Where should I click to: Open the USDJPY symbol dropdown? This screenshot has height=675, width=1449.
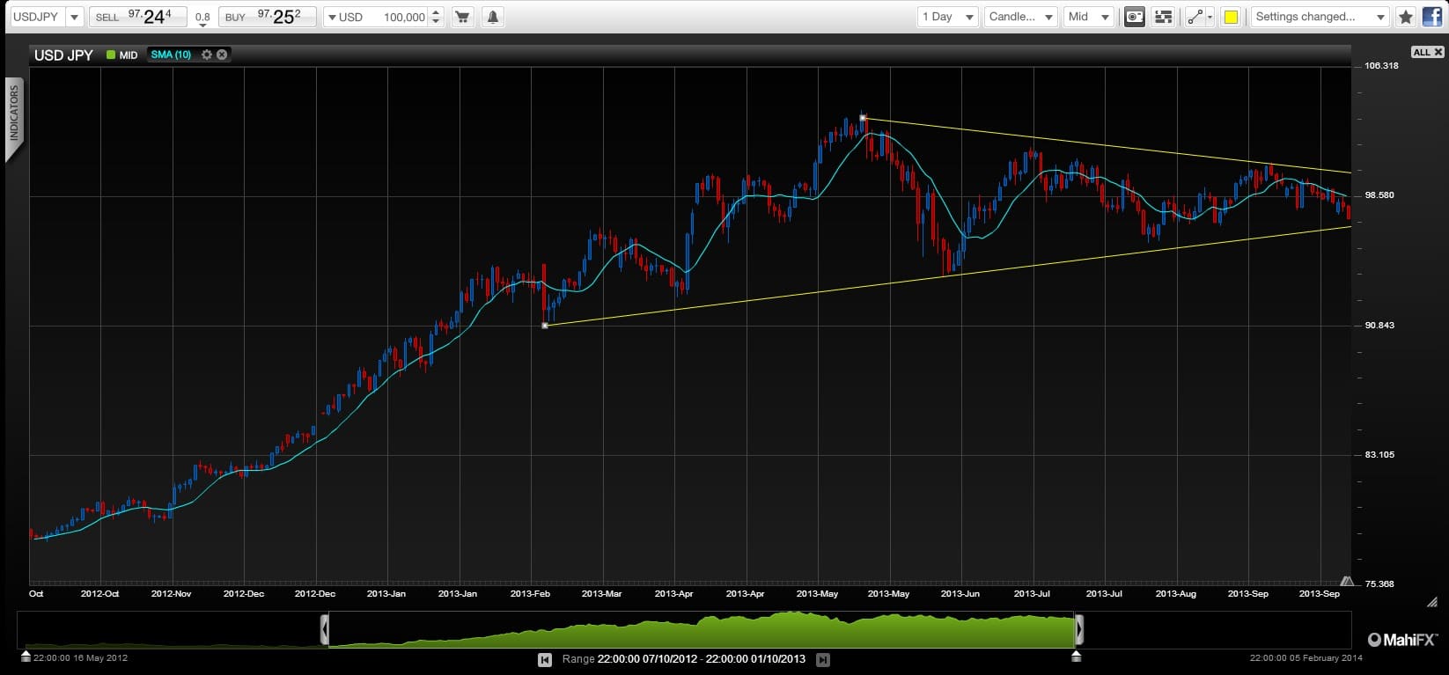46,17
